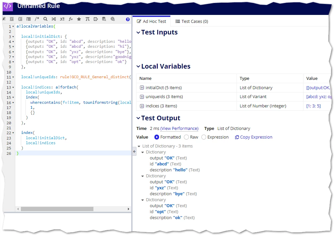Viewport: 335px width, 236px height.
Task: Click the export arrow toolbar icon
Action: click(96, 19)
